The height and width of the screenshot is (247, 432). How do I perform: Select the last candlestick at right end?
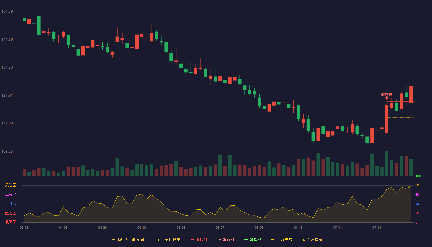411,94
